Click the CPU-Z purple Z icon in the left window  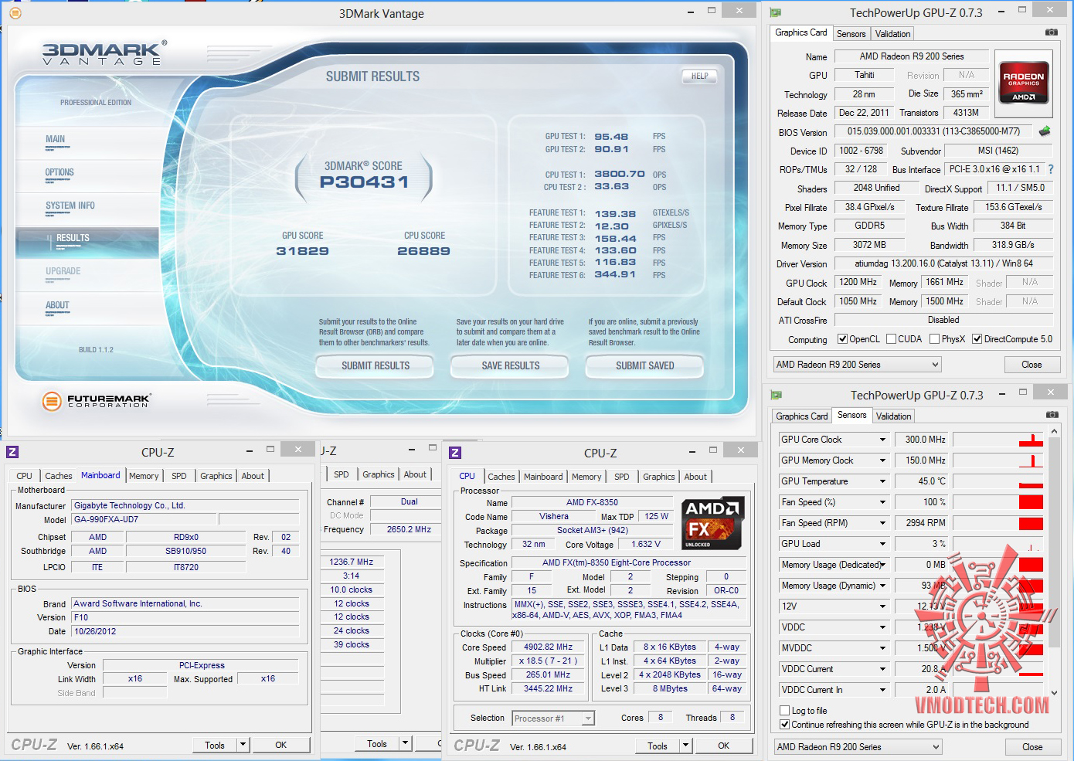pyautogui.click(x=12, y=452)
